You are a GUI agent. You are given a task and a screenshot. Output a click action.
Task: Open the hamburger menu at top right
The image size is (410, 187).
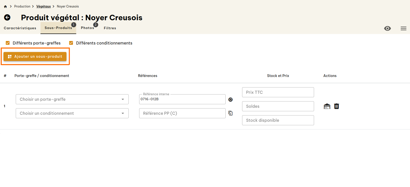(403, 28)
